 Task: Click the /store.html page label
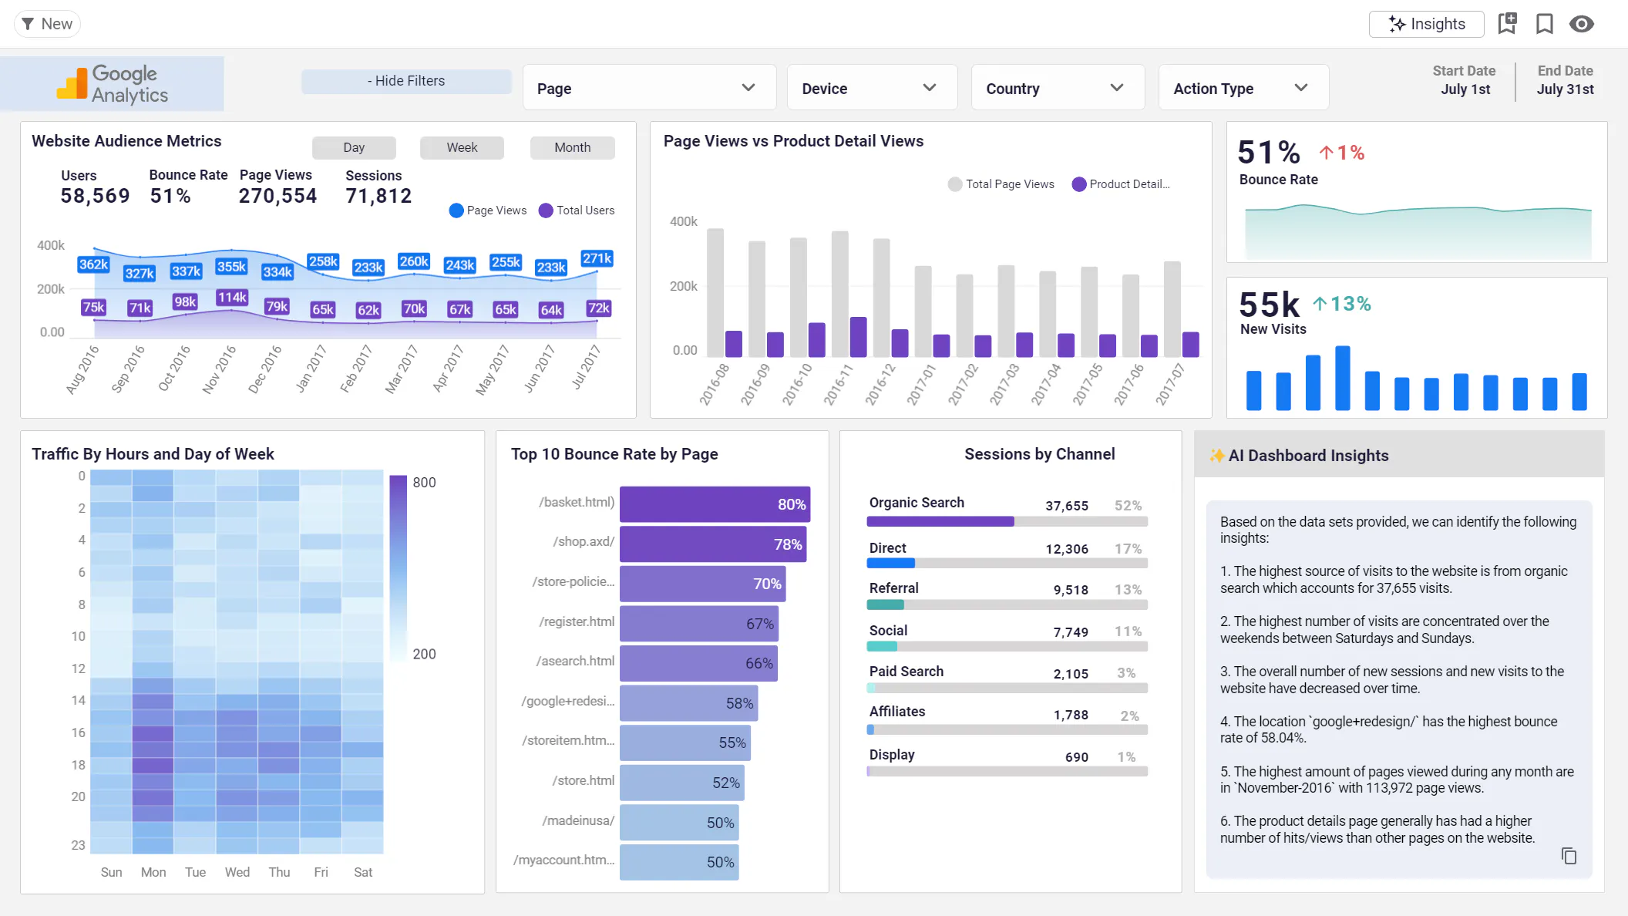click(x=584, y=780)
